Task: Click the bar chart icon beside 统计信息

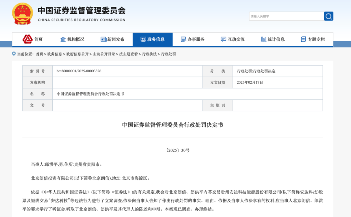Action: point(264,39)
